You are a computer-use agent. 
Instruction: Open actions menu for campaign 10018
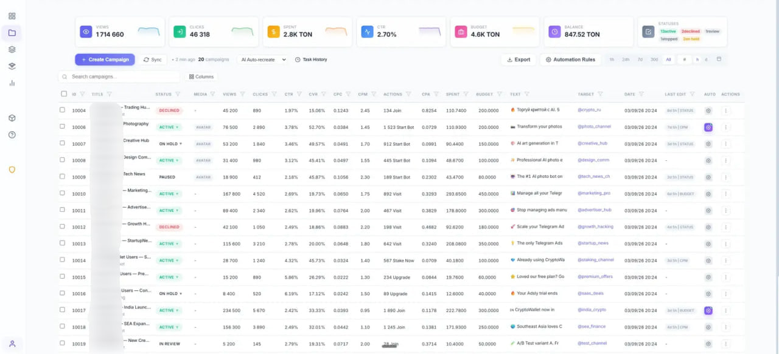(725, 327)
